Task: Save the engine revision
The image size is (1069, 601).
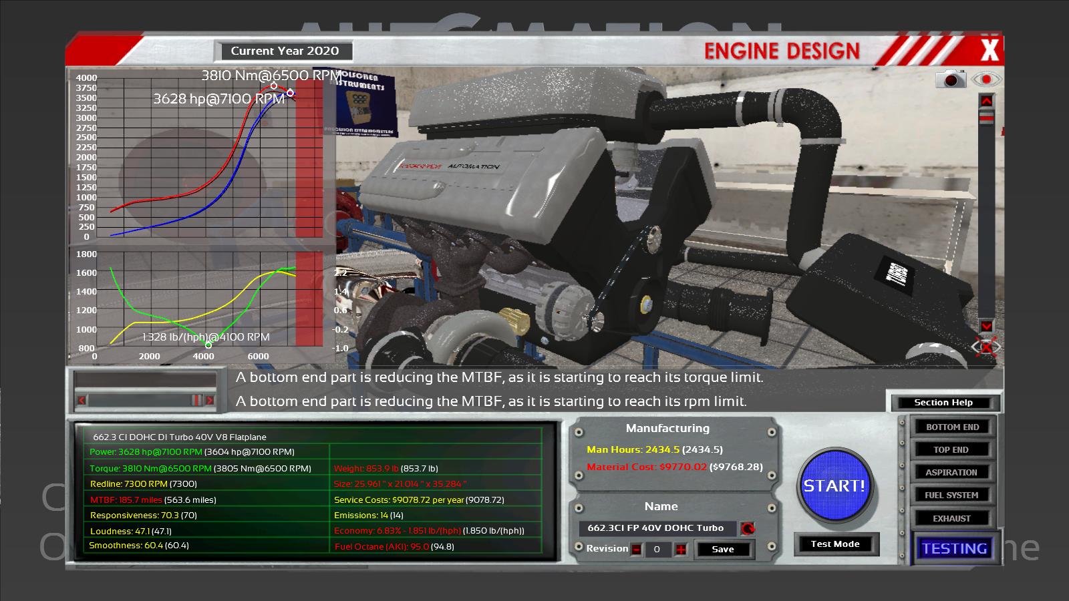Action: tap(723, 549)
